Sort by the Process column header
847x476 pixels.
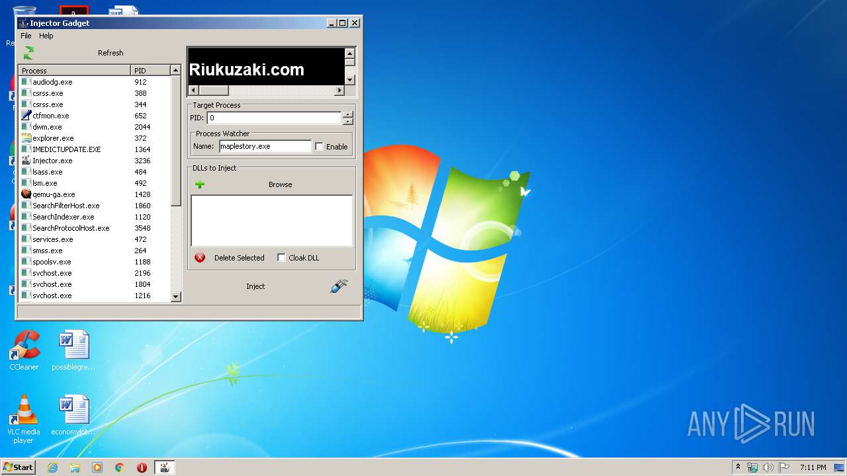[75, 70]
